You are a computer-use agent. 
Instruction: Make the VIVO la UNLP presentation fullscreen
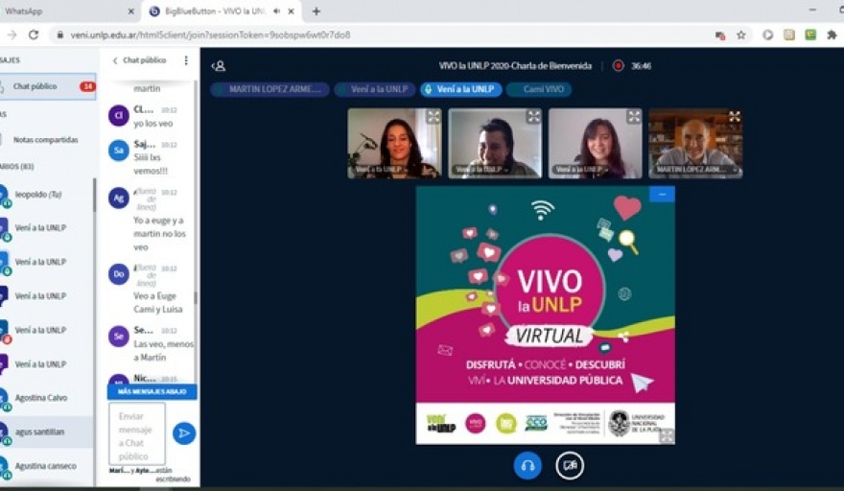(x=667, y=435)
